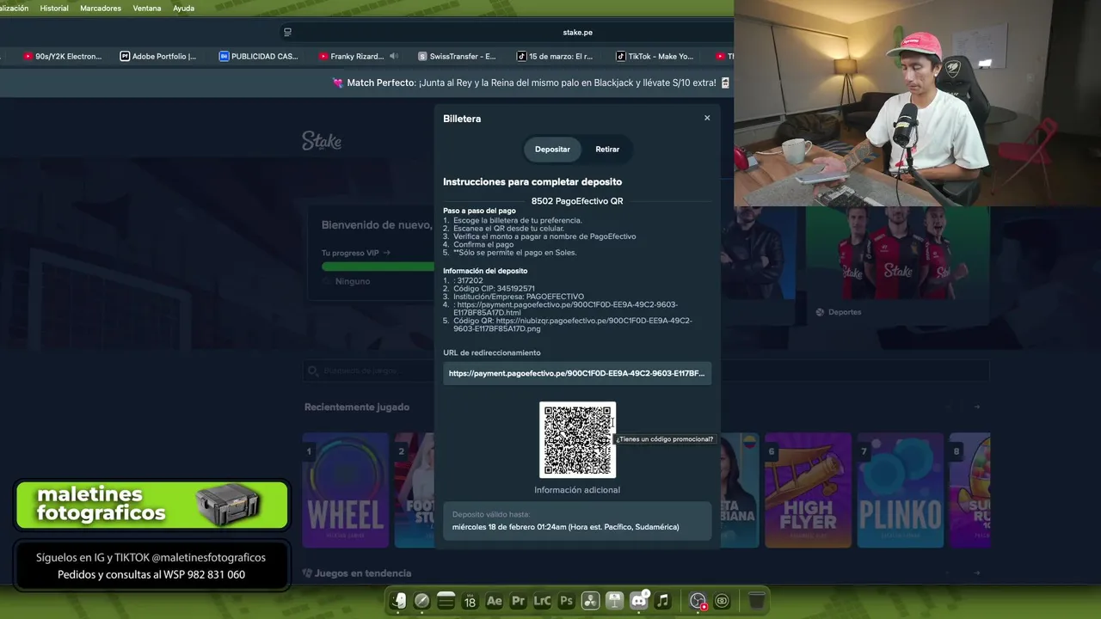This screenshot has height=619, width=1101.
Task: Launch Lightroom Classic from the dock
Action: click(542, 601)
